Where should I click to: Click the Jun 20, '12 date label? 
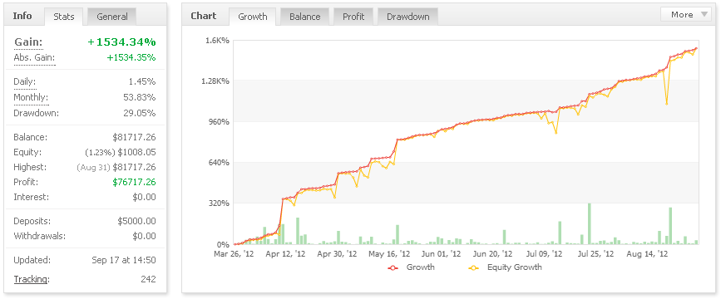coord(493,253)
